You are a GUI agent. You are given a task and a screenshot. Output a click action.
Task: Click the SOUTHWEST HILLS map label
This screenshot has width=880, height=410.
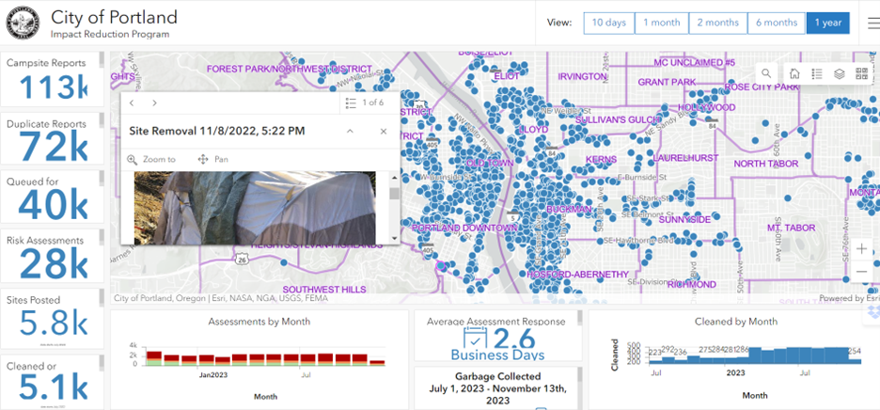click(x=323, y=290)
